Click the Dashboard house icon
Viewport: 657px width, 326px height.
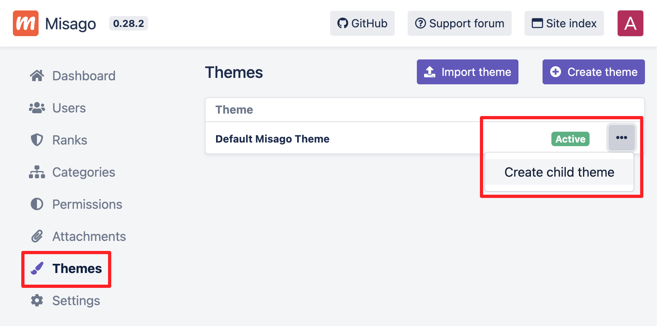(x=37, y=75)
